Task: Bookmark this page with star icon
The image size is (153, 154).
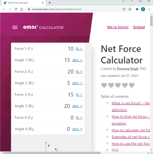Action: click(x=130, y=9)
